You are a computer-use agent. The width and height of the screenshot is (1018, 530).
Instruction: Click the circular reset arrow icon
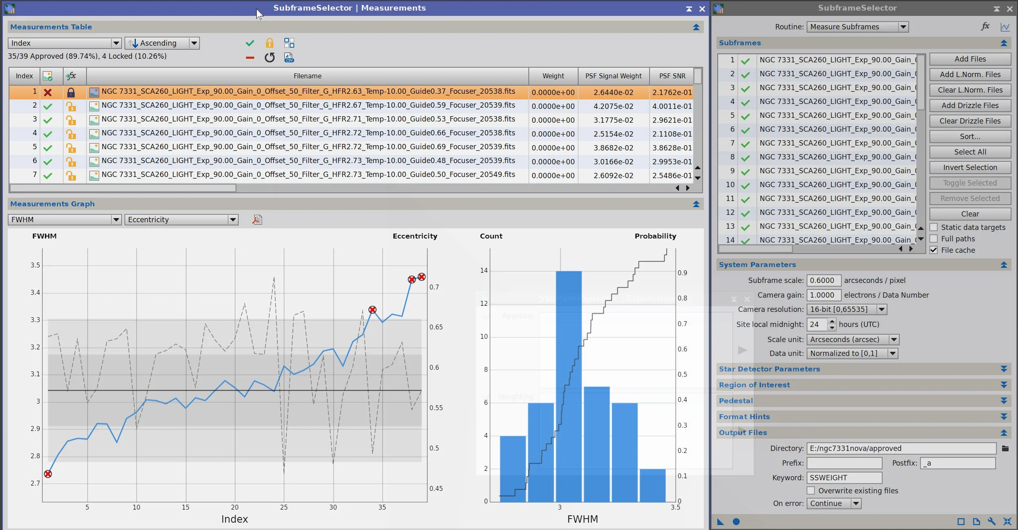(269, 57)
